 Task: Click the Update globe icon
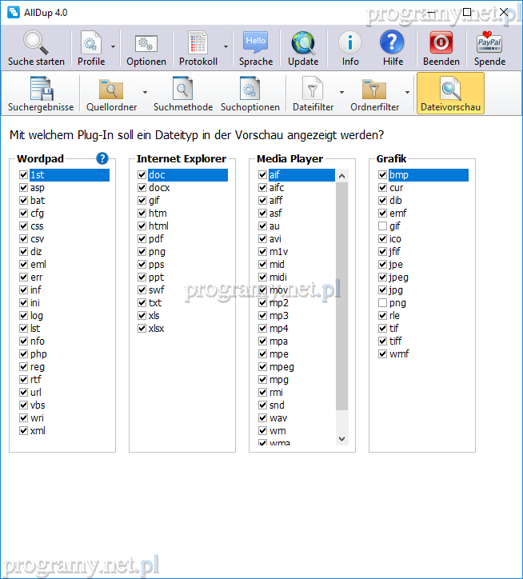click(x=303, y=42)
